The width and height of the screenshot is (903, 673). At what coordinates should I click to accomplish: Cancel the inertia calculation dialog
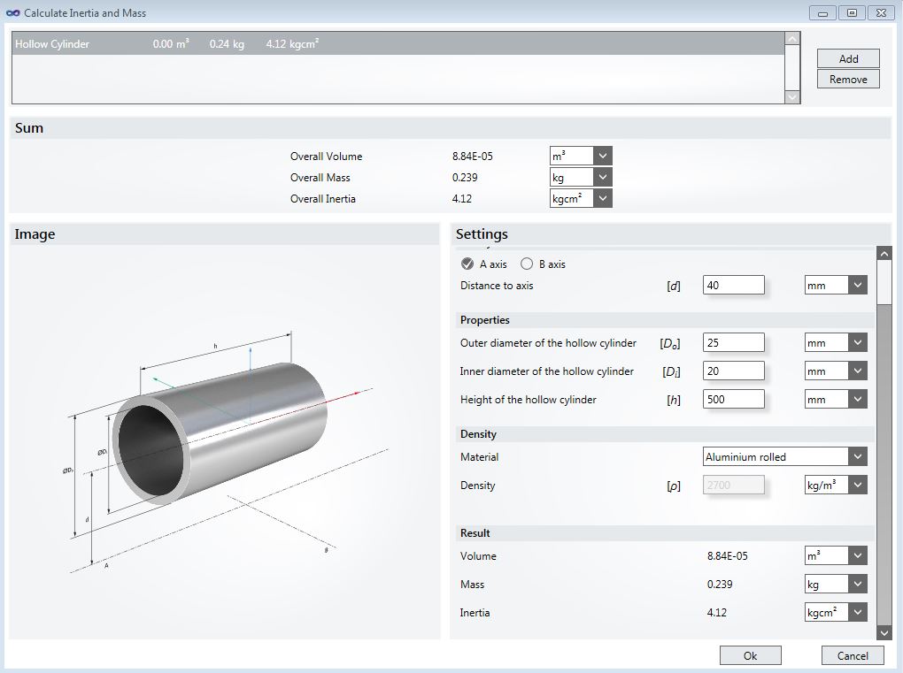coord(852,655)
